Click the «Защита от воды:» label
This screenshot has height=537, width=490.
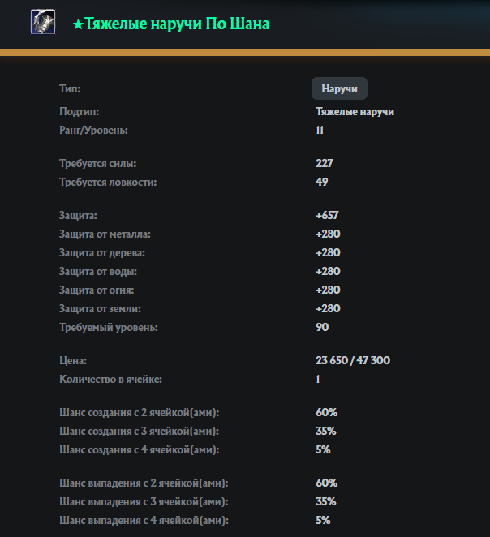(x=97, y=271)
